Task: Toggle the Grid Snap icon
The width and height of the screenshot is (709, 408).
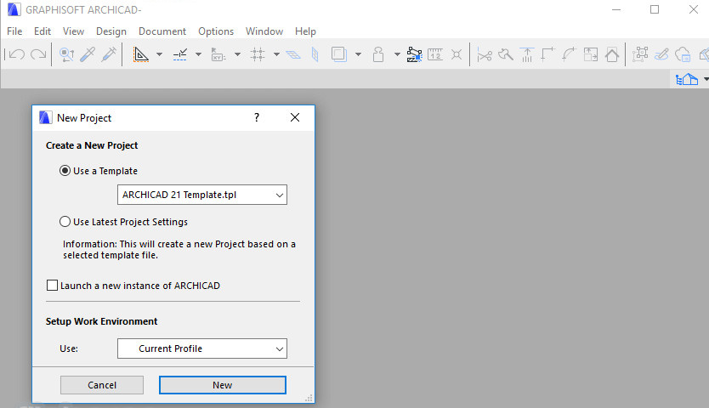Action: point(258,54)
